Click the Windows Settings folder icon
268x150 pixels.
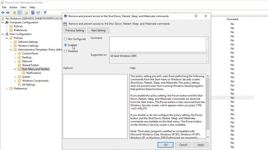pos(15,46)
